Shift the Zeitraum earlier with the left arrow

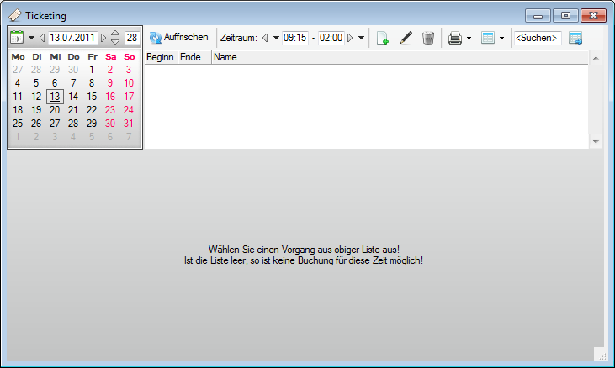pyautogui.click(x=264, y=38)
